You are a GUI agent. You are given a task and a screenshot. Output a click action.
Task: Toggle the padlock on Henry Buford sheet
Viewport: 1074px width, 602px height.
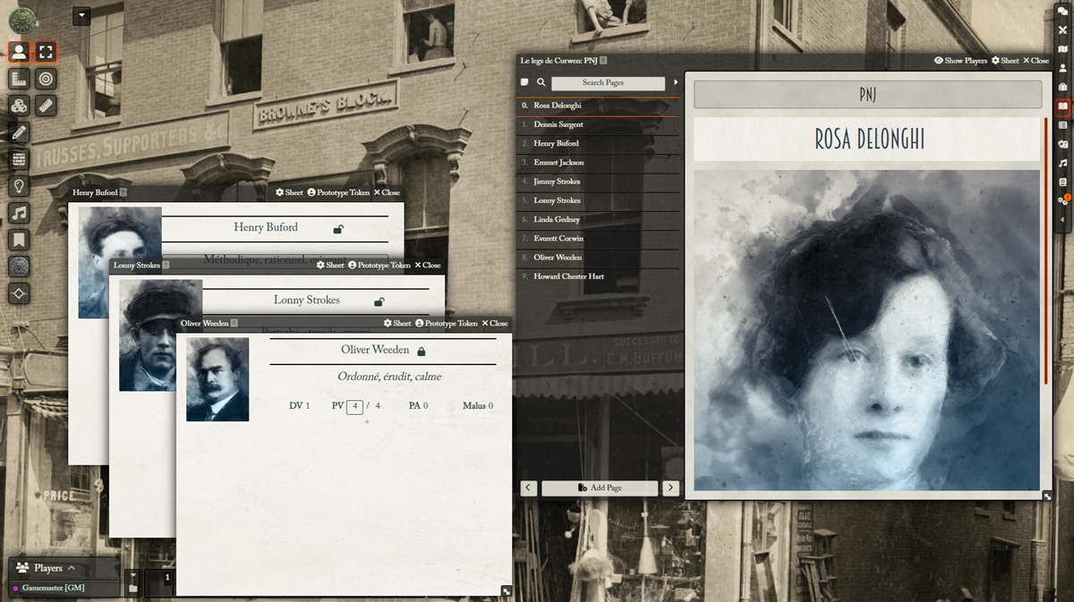[x=338, y=229]
